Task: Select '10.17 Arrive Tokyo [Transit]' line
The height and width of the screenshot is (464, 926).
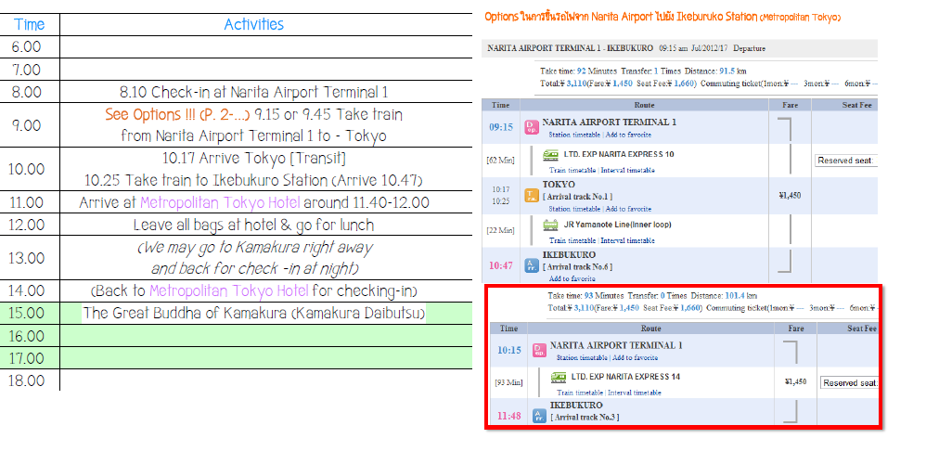Action: click(x=254, y=158)
